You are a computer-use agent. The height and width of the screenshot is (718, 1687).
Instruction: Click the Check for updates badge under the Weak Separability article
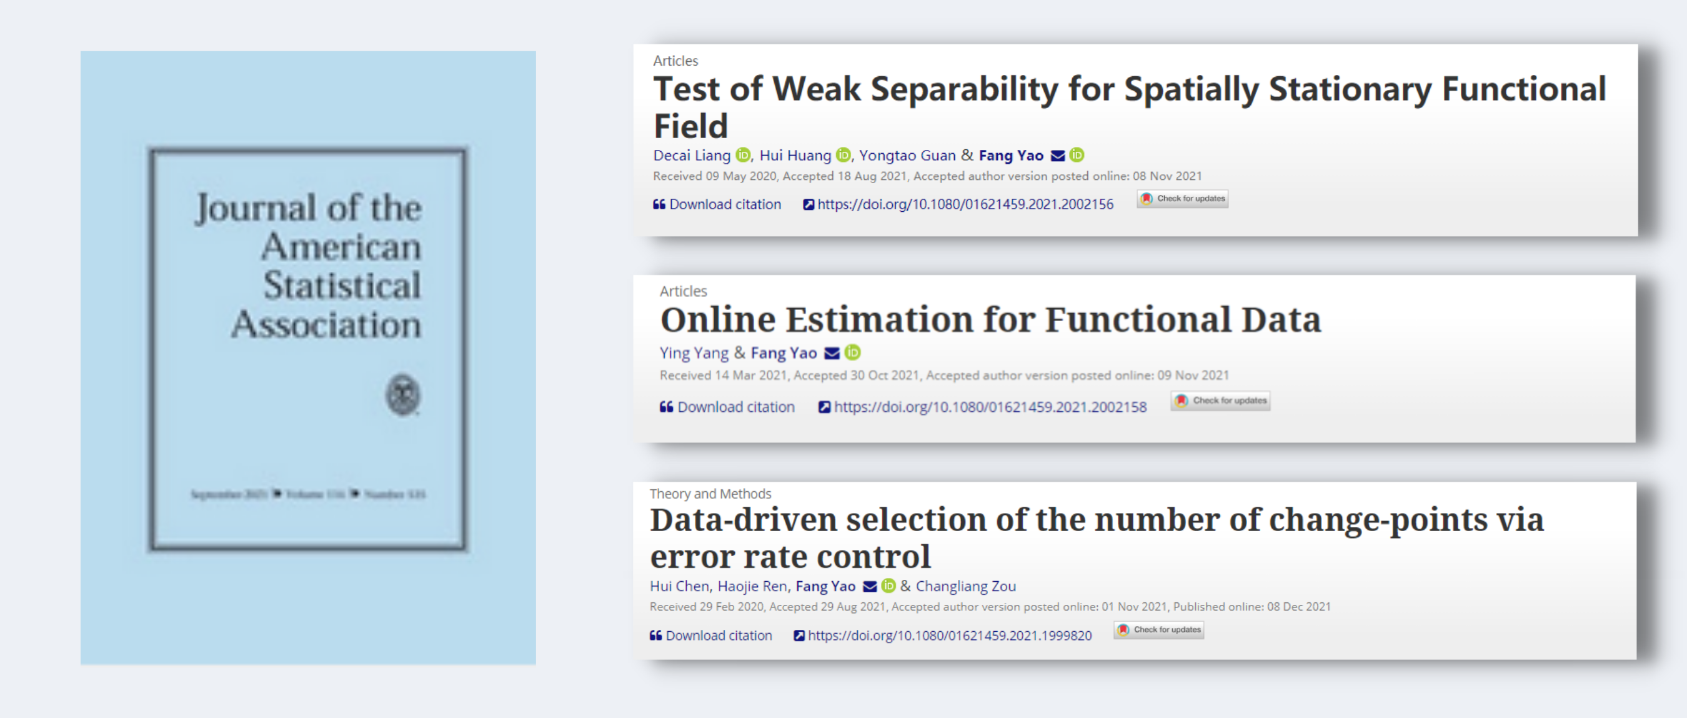(1183, 199)
